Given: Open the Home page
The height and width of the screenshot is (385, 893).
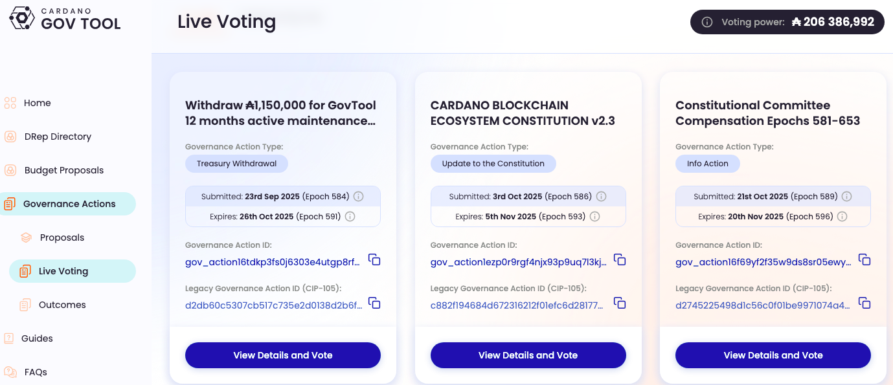Looking at the screenshot, I should (x=37, y=103).
